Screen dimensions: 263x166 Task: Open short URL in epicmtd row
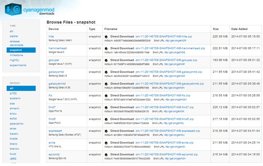175,159
